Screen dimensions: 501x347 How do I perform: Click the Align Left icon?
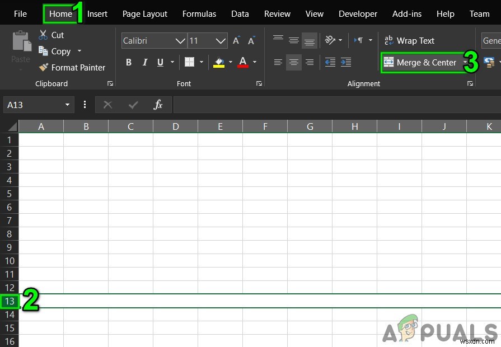coord(278,62)
